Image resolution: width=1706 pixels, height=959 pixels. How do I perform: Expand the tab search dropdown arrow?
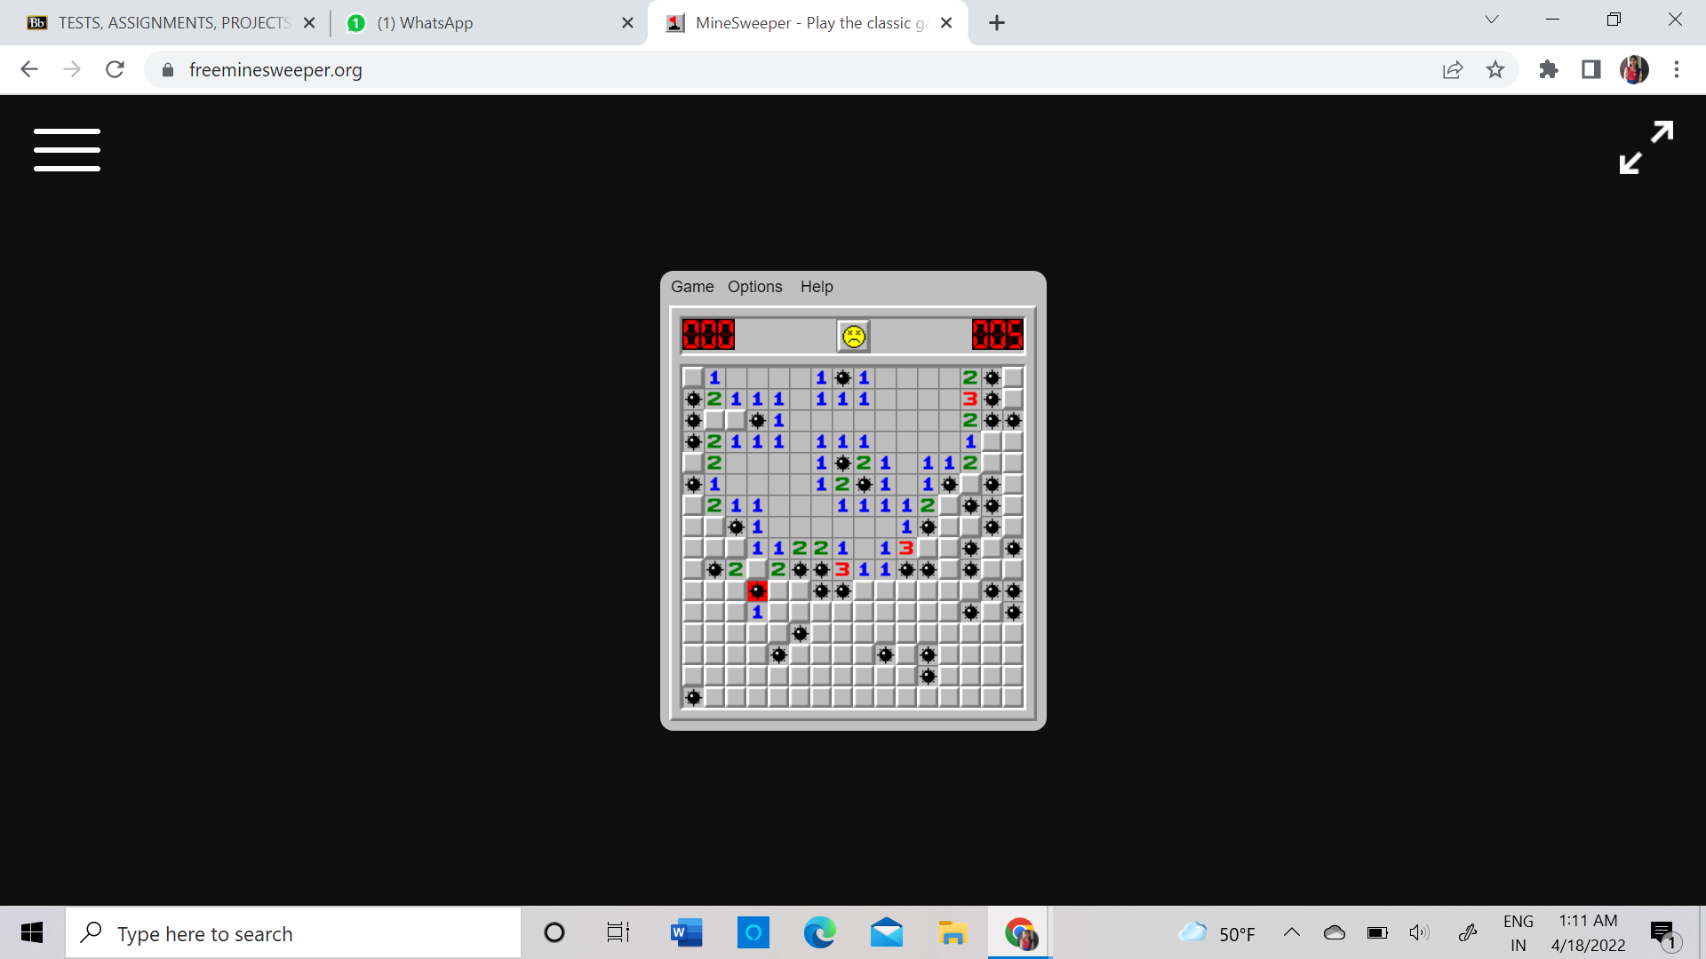point(1492,20)
